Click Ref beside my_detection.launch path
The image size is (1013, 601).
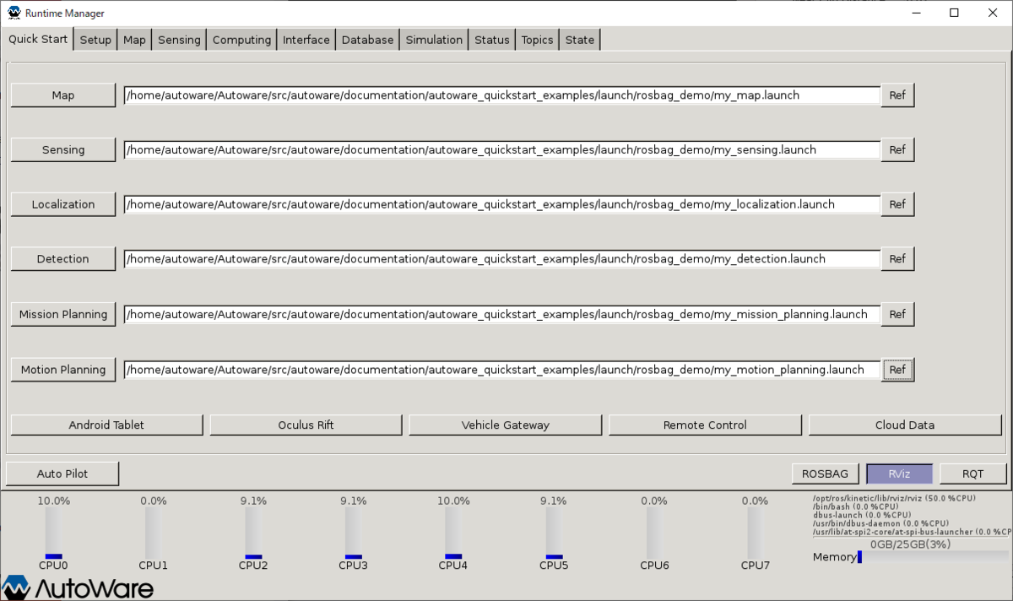pos(897,259)
